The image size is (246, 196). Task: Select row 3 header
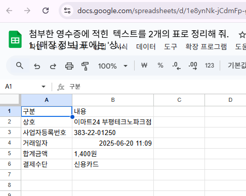[x=10, y=133]
